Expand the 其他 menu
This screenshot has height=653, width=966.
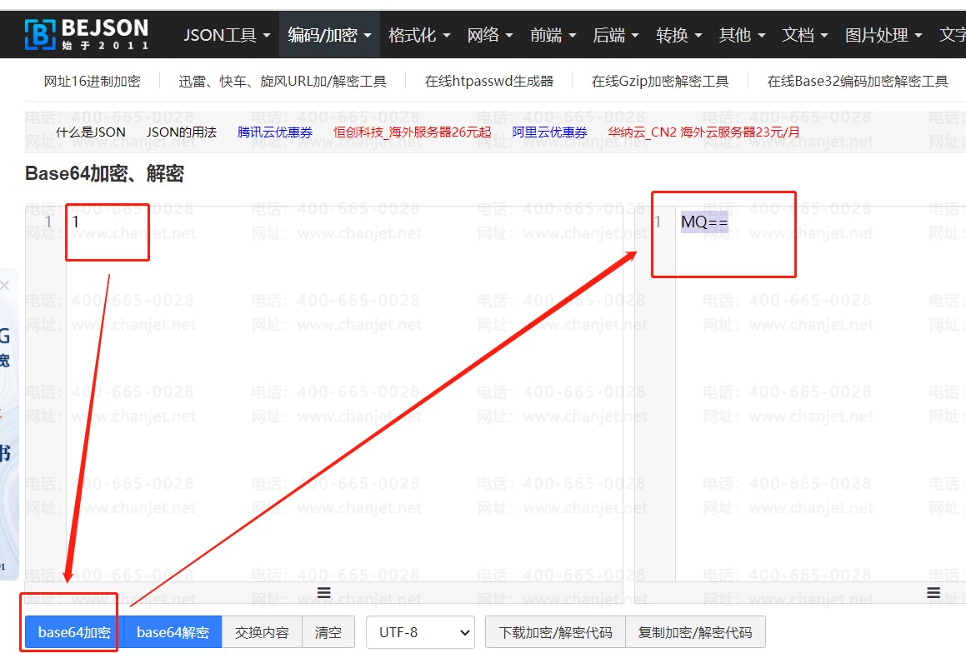(742, 35)
